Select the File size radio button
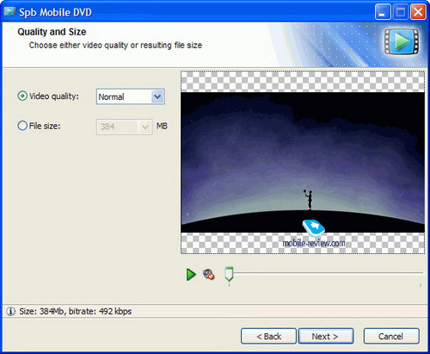The height and width of the screenshot is (354, 430). pos(22,126)
